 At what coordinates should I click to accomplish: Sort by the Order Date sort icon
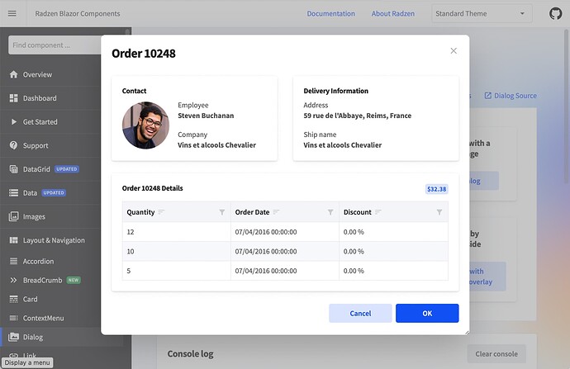pos(276,212)
